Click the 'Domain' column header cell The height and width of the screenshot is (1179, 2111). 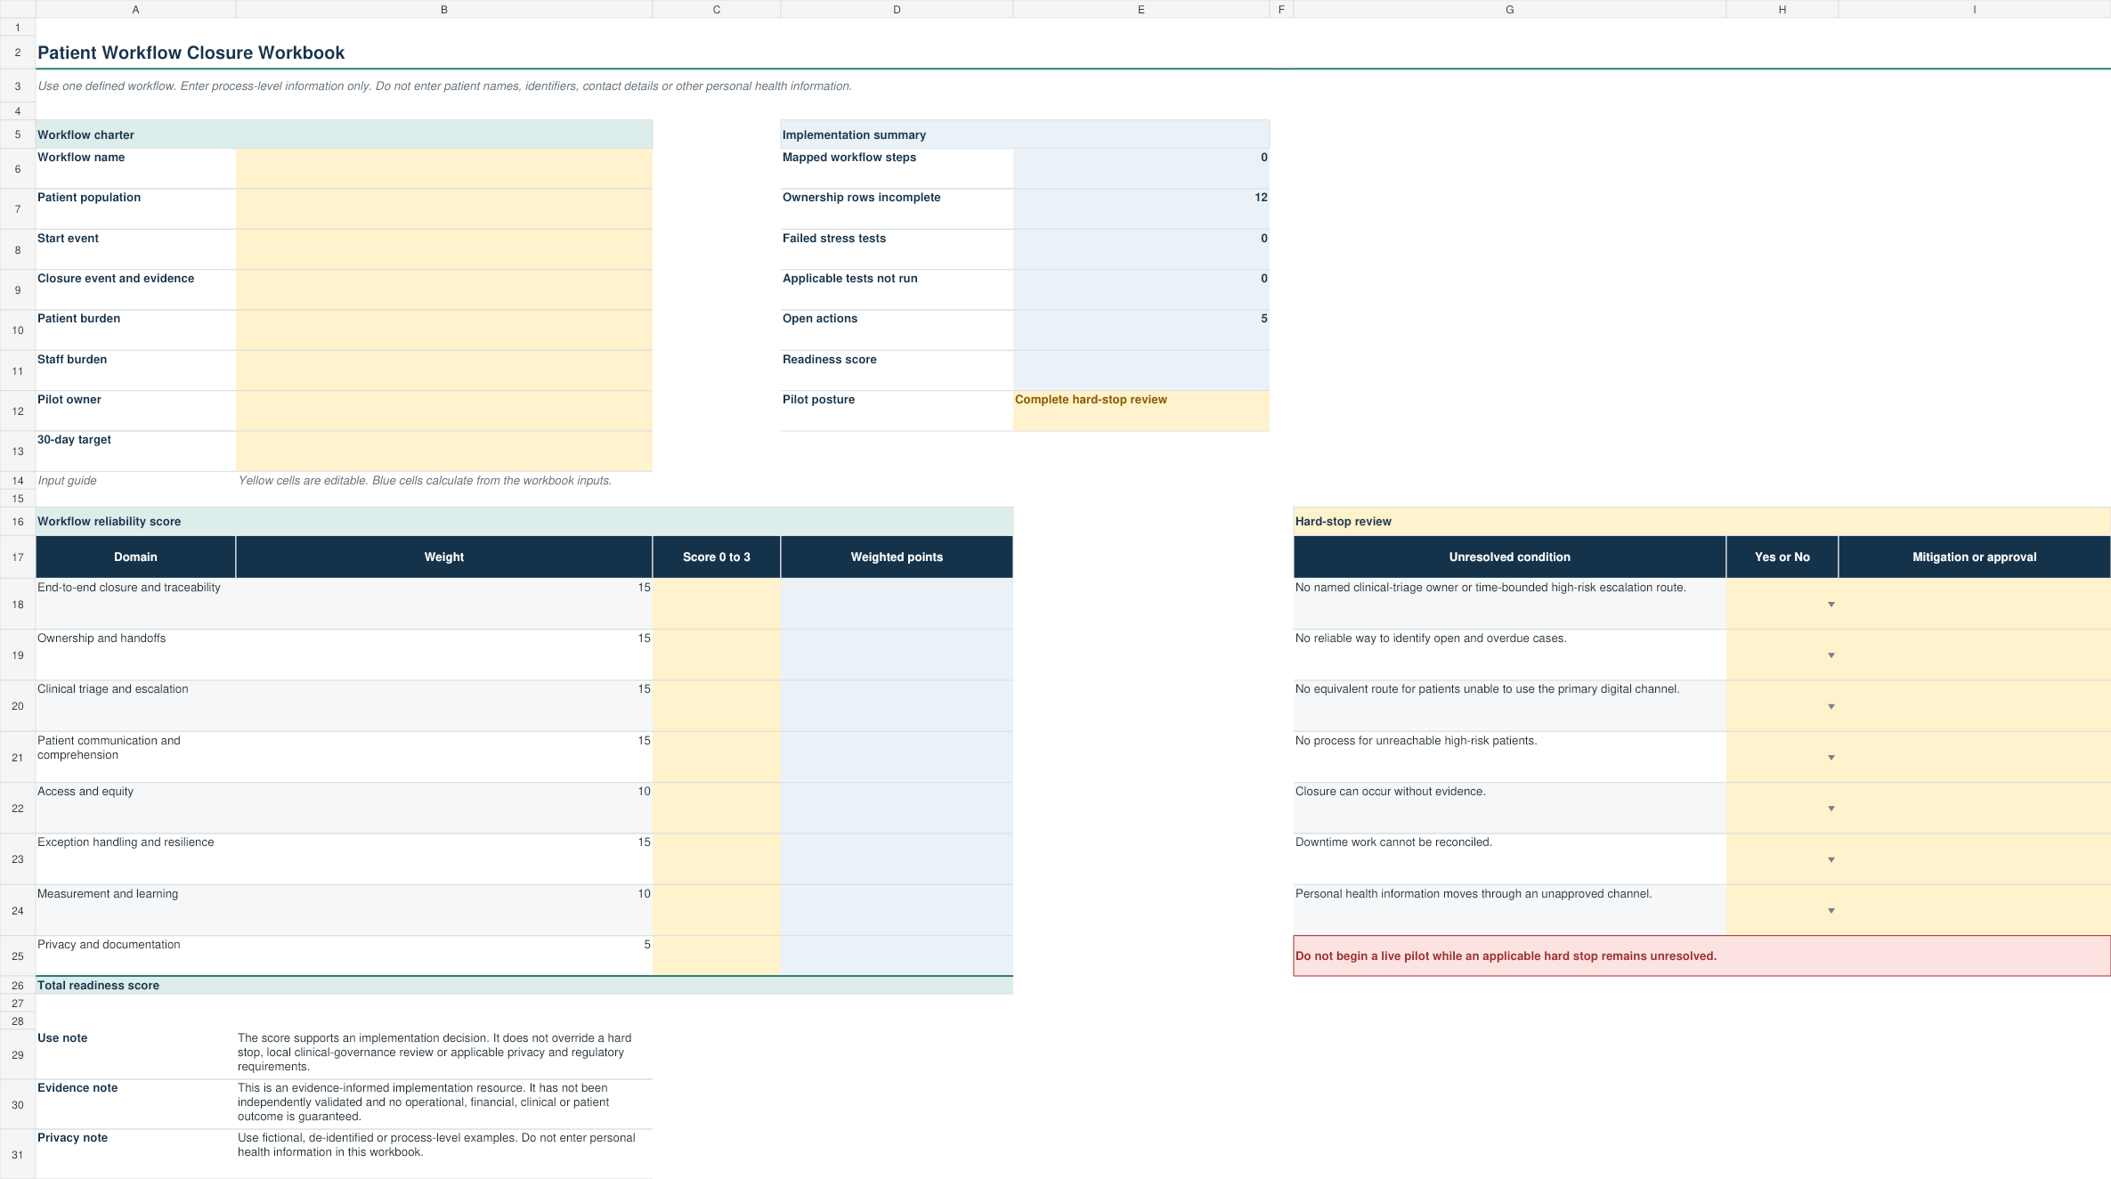[x=135, y=557]
